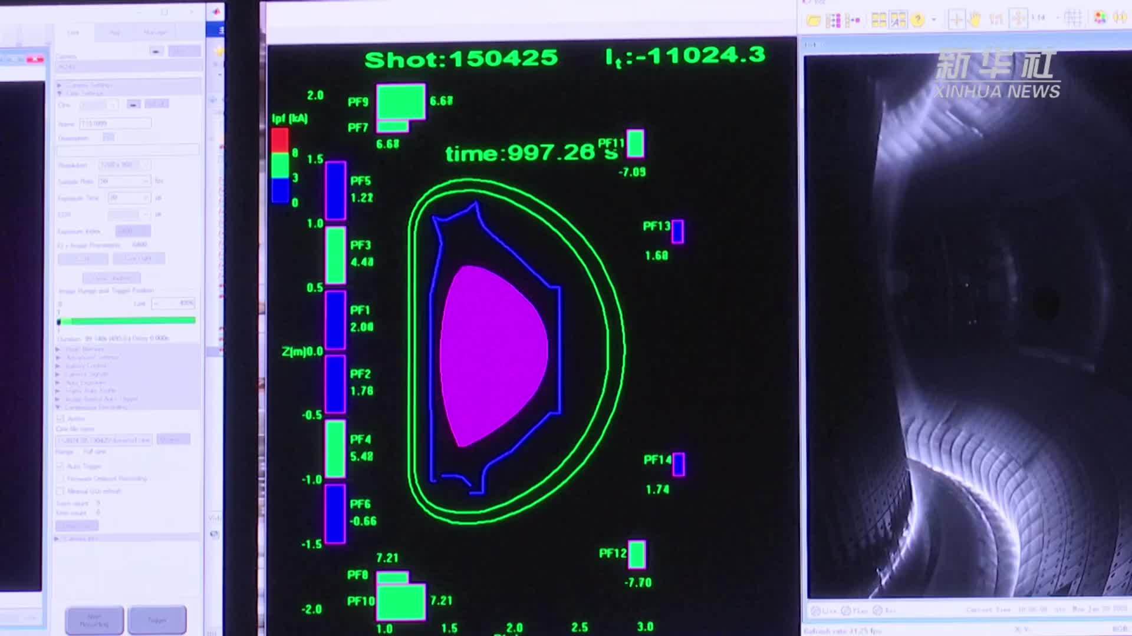1132x636 pixels.
Task: Click the yellow open folder toolbar icon
Action: point(814,21)
